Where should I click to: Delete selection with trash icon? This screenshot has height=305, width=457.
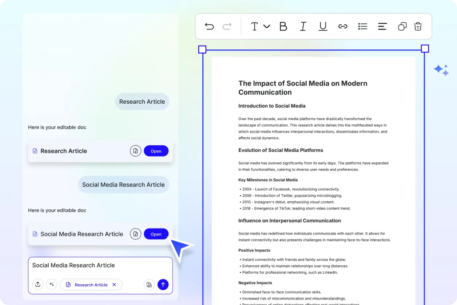(418, 26)
